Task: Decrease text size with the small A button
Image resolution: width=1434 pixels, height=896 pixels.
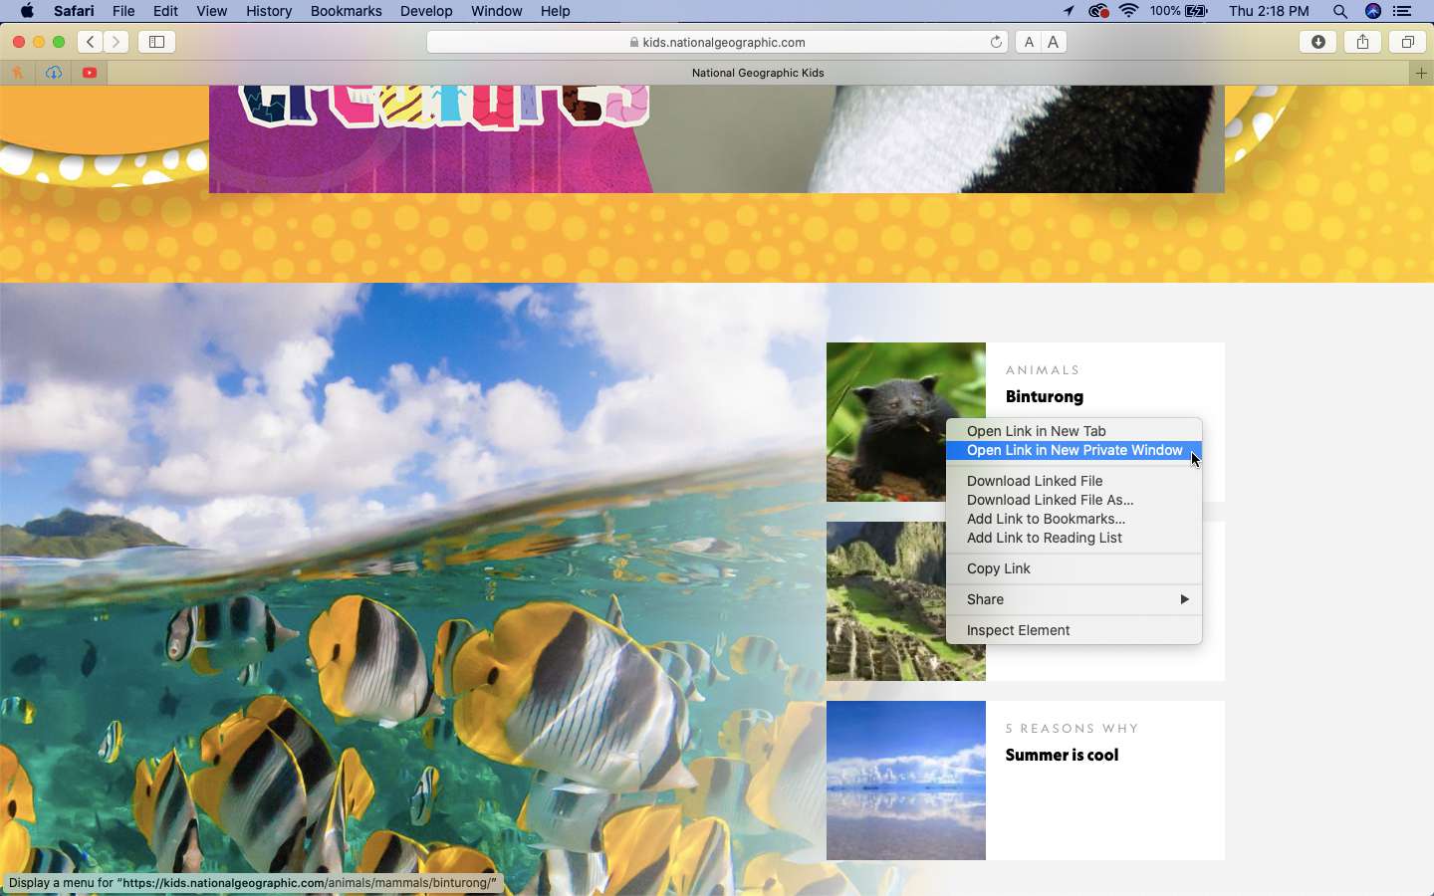Action: pyautogui.click(x=1029, y=42)
